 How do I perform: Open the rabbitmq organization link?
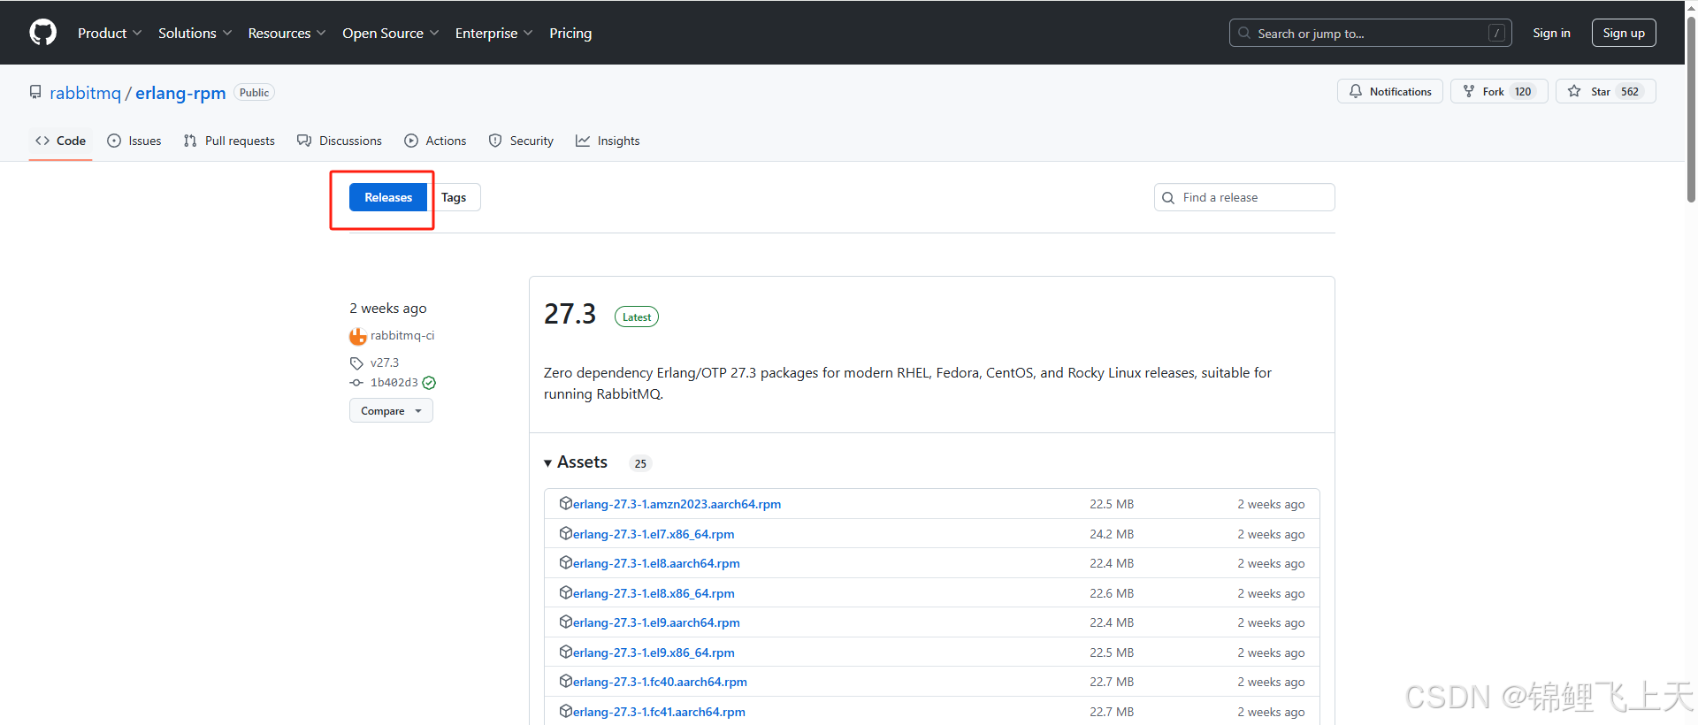point(85,93)
